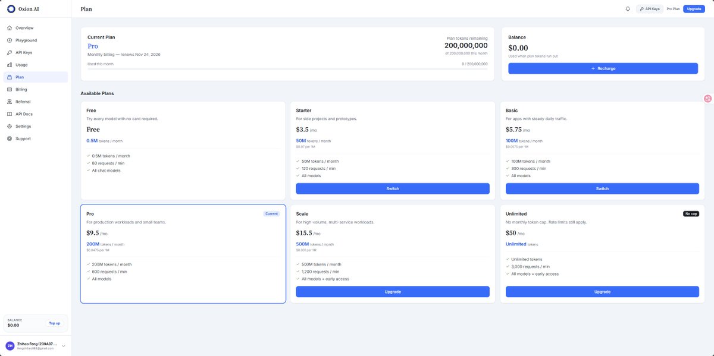This screenshot has height=356, width=714.
Task: Select the Free plan card
Action: pos(183,150)
